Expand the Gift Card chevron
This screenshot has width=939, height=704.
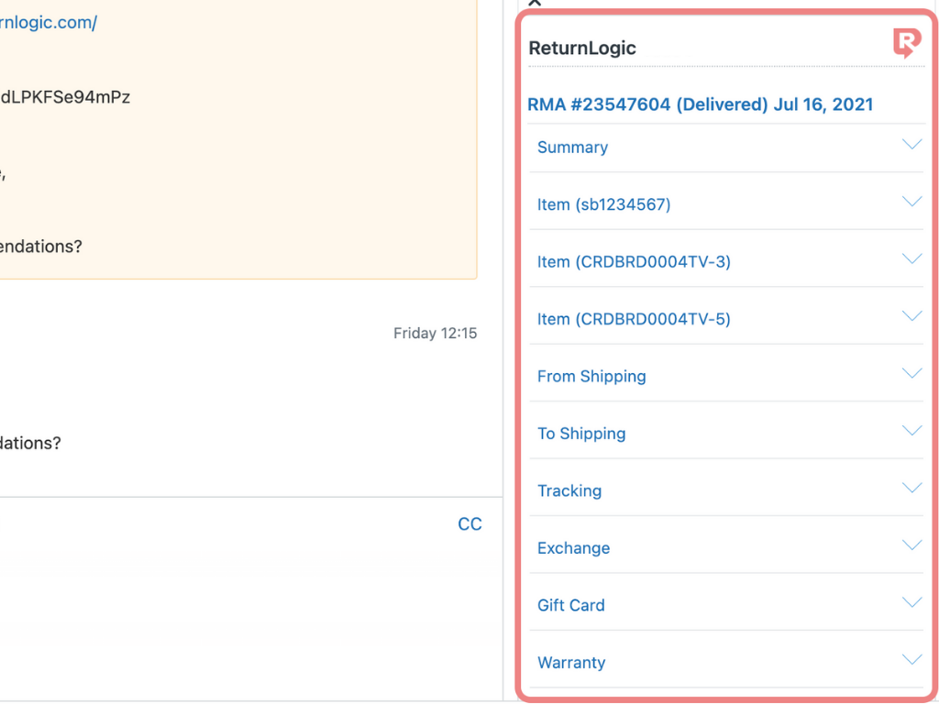[911, 603]
